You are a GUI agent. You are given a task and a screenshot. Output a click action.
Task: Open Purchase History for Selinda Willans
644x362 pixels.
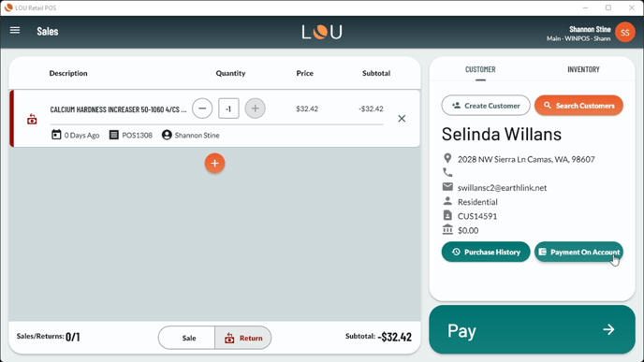(x=486, y=252)
